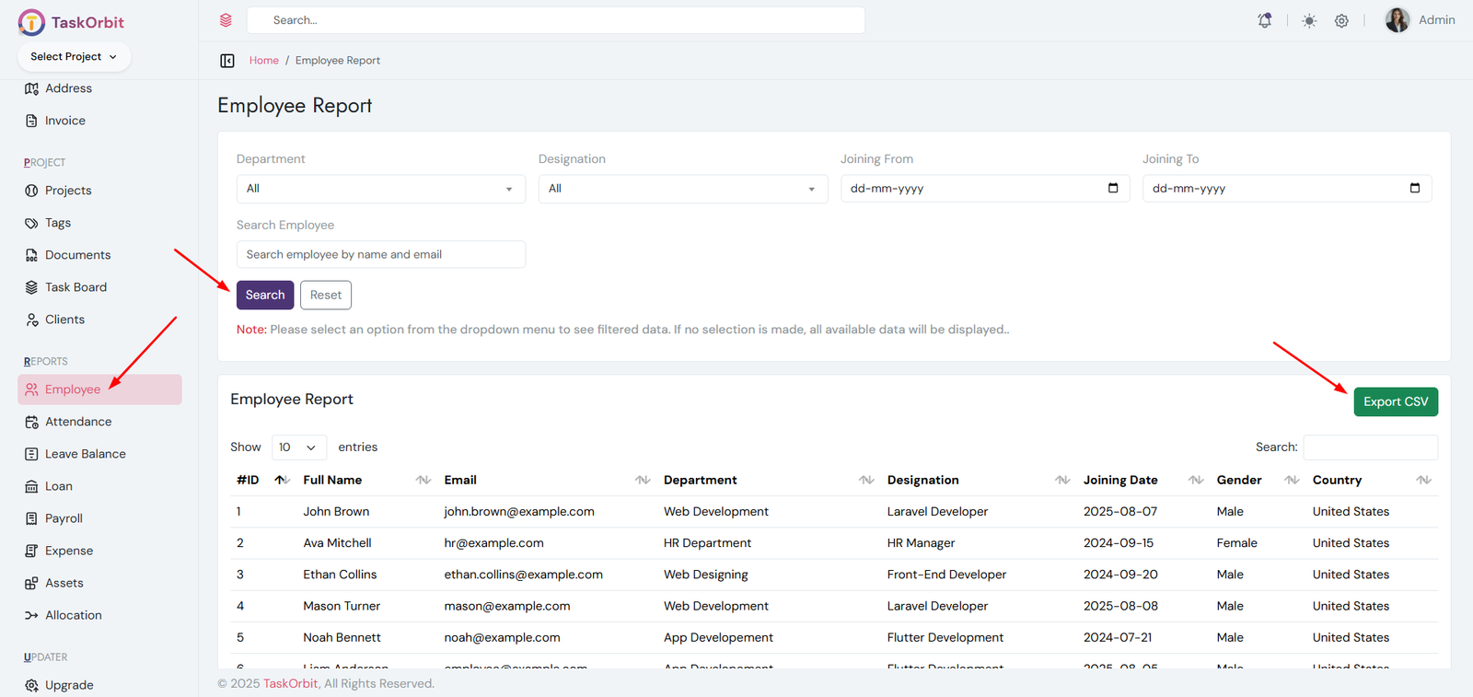Image resolution: width=1473 pixels, height=697 pixels.
Task: Change the show entries count dropdown
Action: (297, 447)
